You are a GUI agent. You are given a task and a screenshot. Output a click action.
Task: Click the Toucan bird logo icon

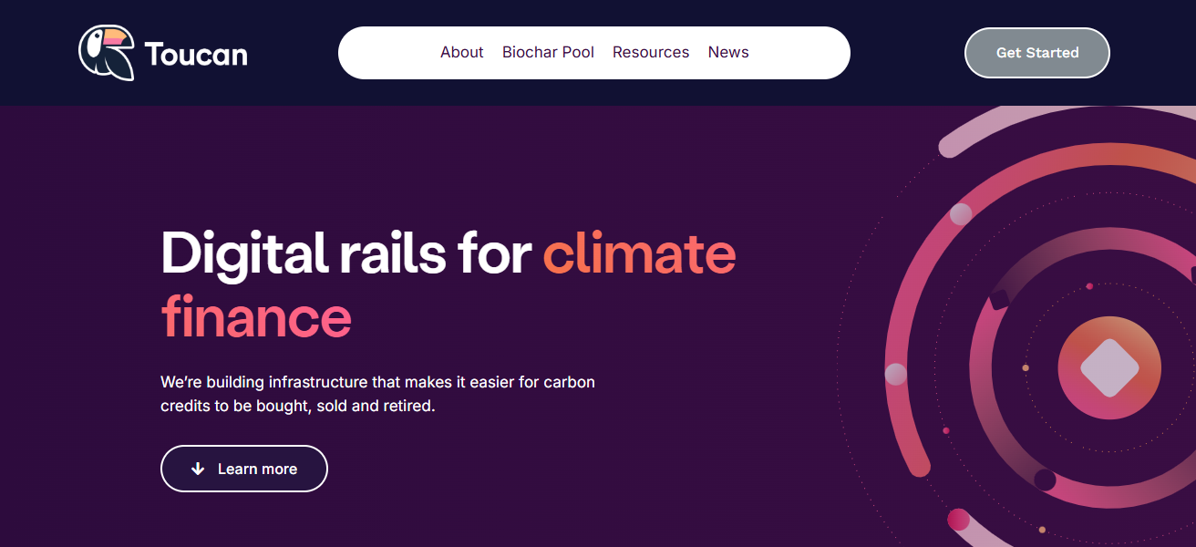(x=107, y=52)
